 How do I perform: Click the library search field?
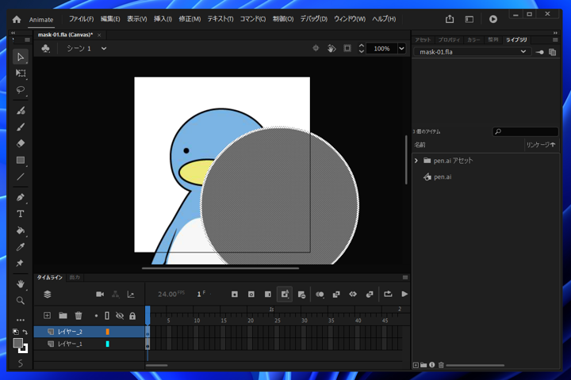pyautogui.click(x=525, y=131)
